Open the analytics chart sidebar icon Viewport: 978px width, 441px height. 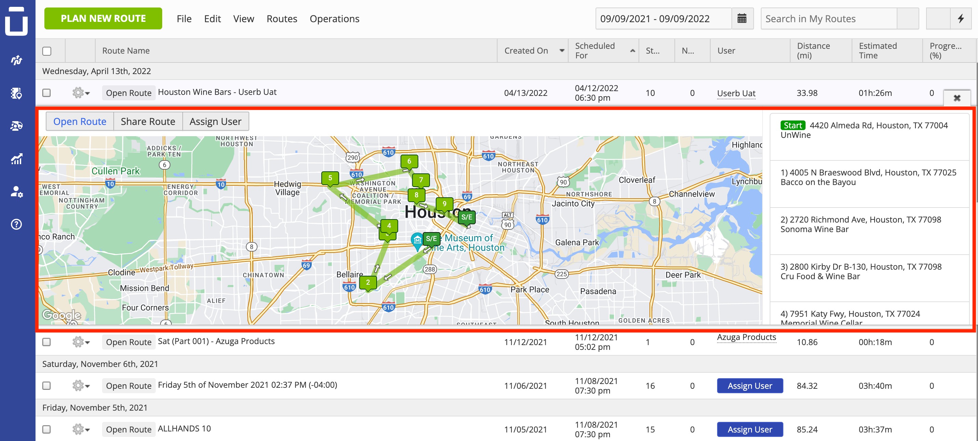[x=16, y=159]
